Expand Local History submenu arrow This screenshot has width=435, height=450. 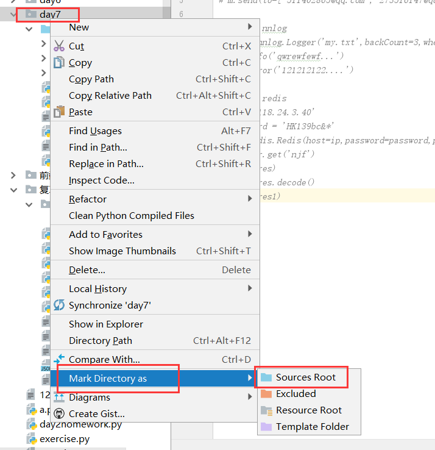point(250,288)
